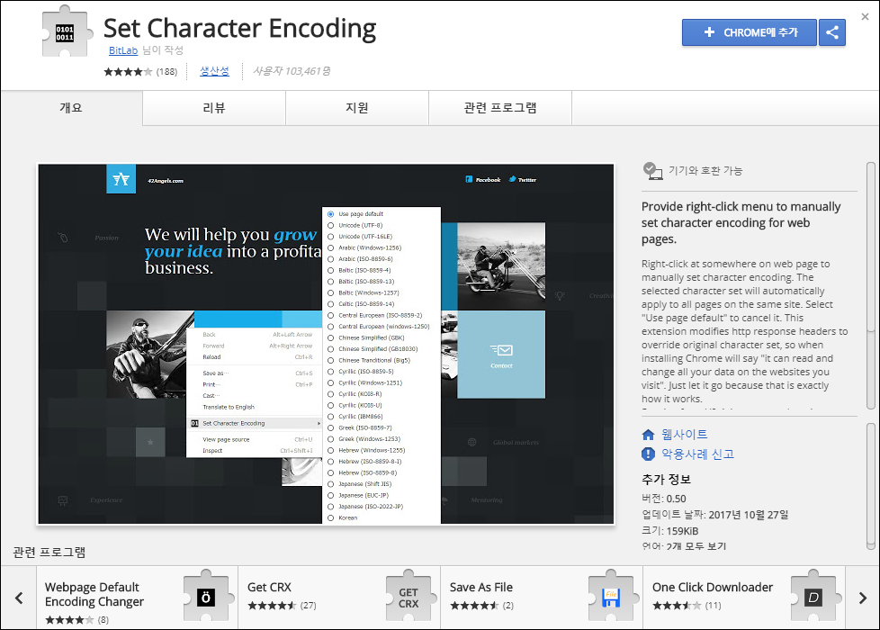
Task: Click the home icon beside 웹사이트
Action: point(648,435)
